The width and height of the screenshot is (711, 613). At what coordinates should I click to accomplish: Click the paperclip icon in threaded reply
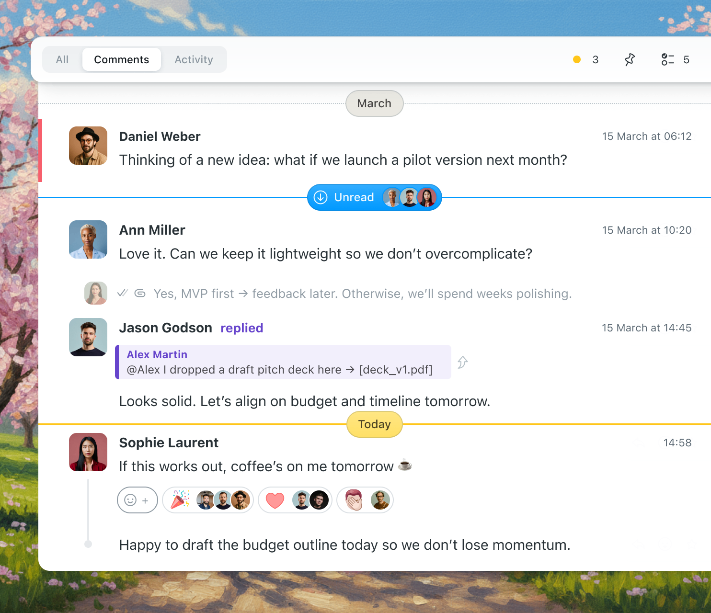140,293
